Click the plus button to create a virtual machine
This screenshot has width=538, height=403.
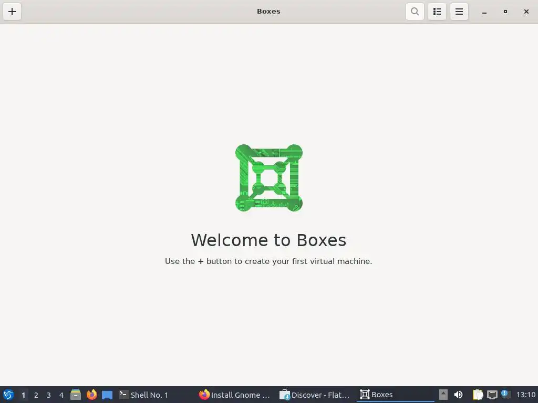click(x=12, y=12)
